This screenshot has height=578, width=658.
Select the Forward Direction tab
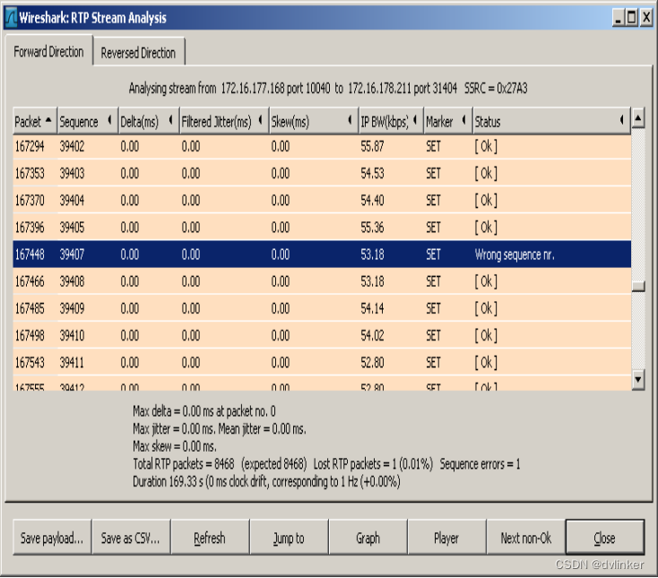48,51
